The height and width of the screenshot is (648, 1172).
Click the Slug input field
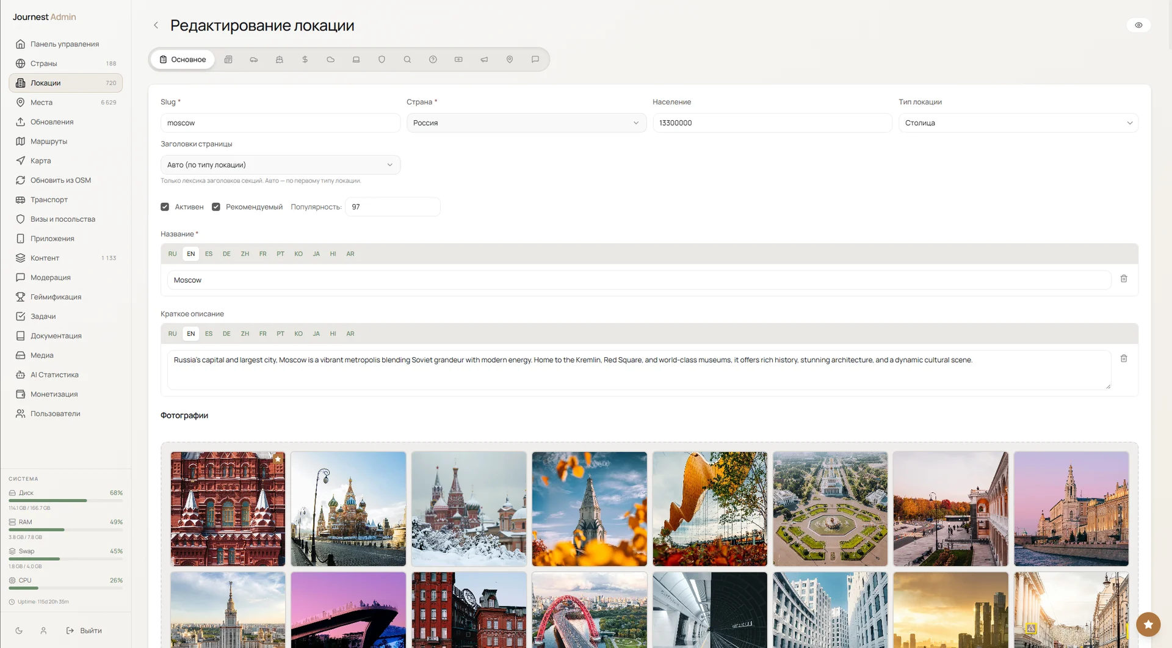click(x=280, y=123)
